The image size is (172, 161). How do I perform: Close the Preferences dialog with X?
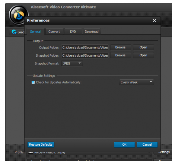pos(154,21)
